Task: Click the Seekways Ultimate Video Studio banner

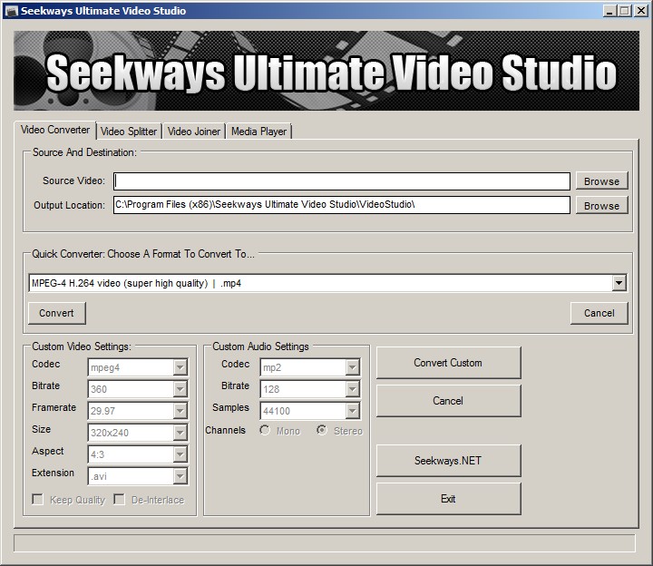Action: click(x=326, y=71)
